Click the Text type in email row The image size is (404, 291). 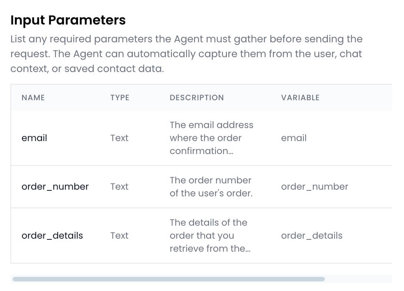(119, 138)
